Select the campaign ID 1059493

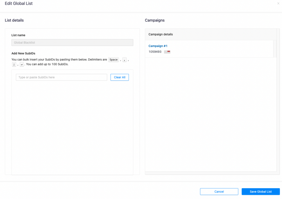(155, 52)
